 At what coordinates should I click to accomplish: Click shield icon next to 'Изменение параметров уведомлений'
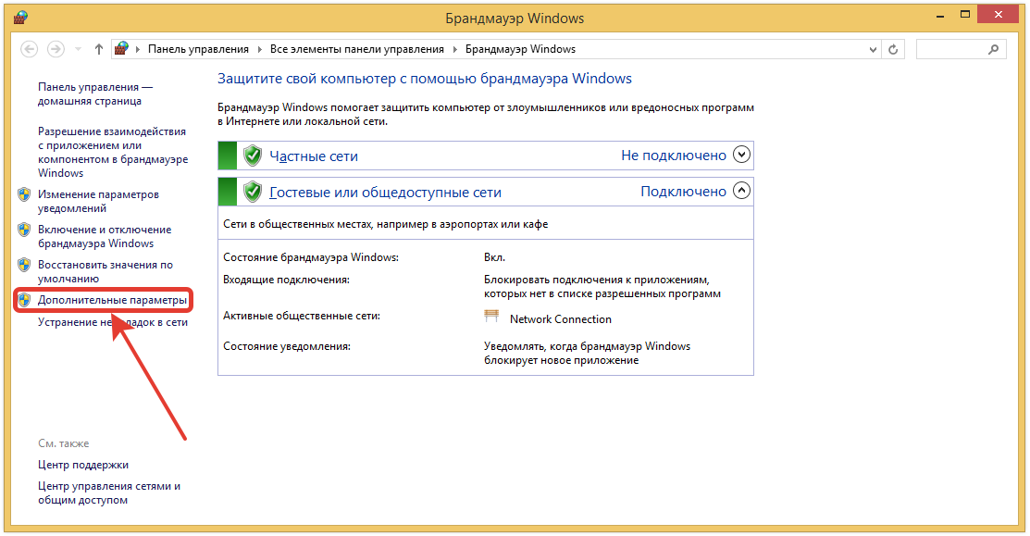tap(24, 194)
